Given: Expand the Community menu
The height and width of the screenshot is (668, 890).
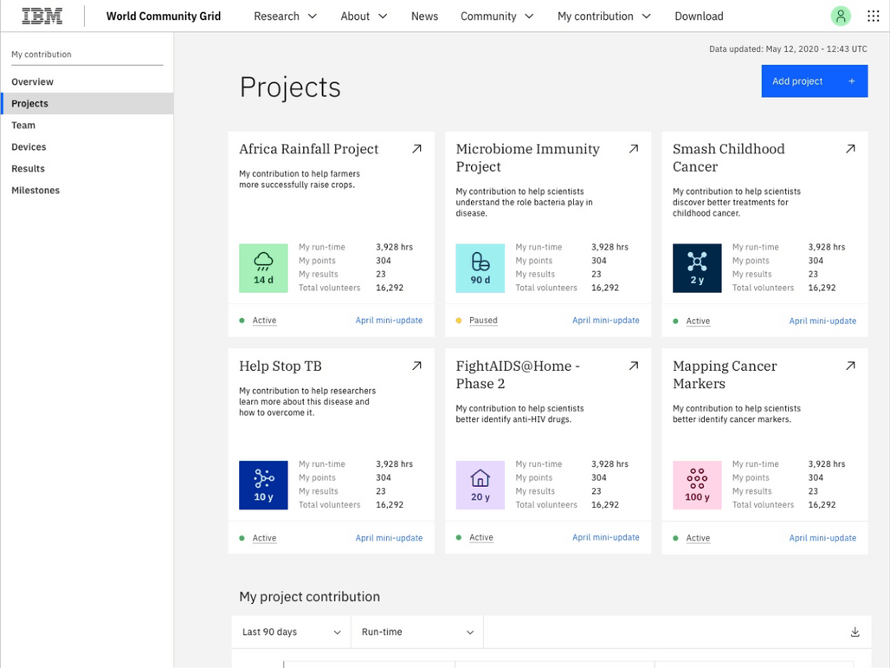Looking at the screenshot, I should tap(497, 16).
